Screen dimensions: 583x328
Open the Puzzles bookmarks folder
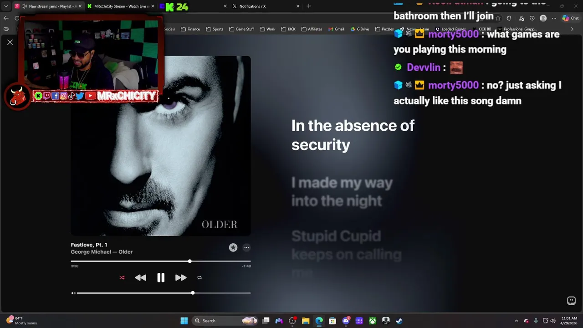click(x=384, y=29)
